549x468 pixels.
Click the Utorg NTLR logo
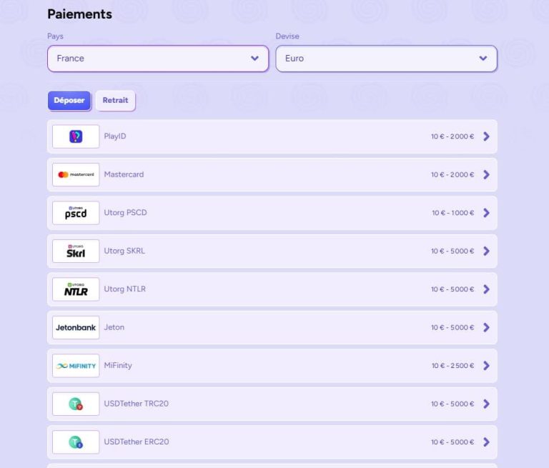tap(76, 289)
